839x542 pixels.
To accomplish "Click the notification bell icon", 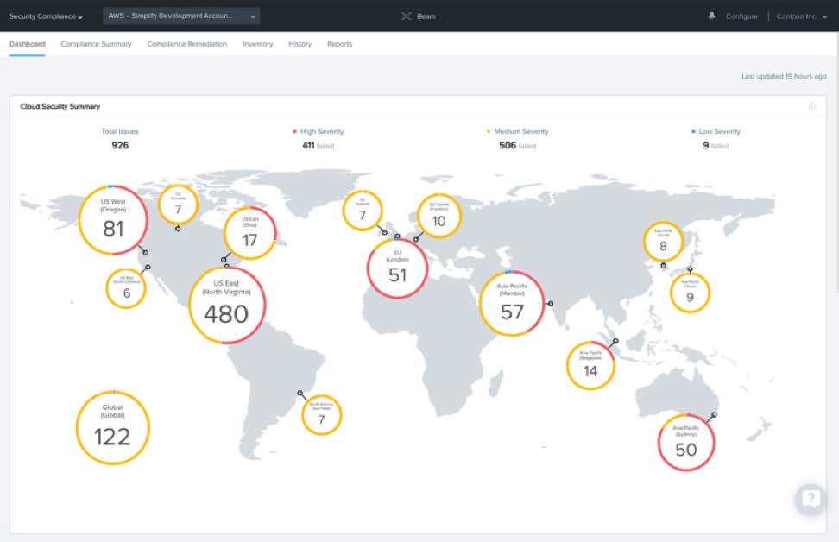I will coord(711,16).
